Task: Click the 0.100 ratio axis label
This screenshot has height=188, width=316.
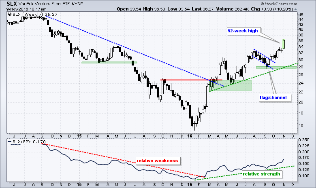Action: click(304, 175)
